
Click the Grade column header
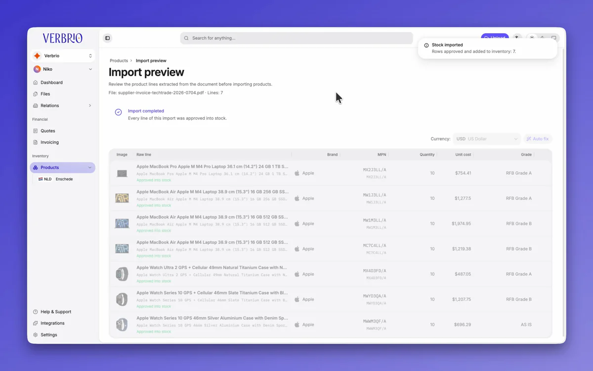(526, 155)
